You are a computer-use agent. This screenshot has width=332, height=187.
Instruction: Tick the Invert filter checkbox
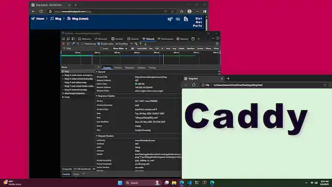pyautogui.click(x=101, y=48)
